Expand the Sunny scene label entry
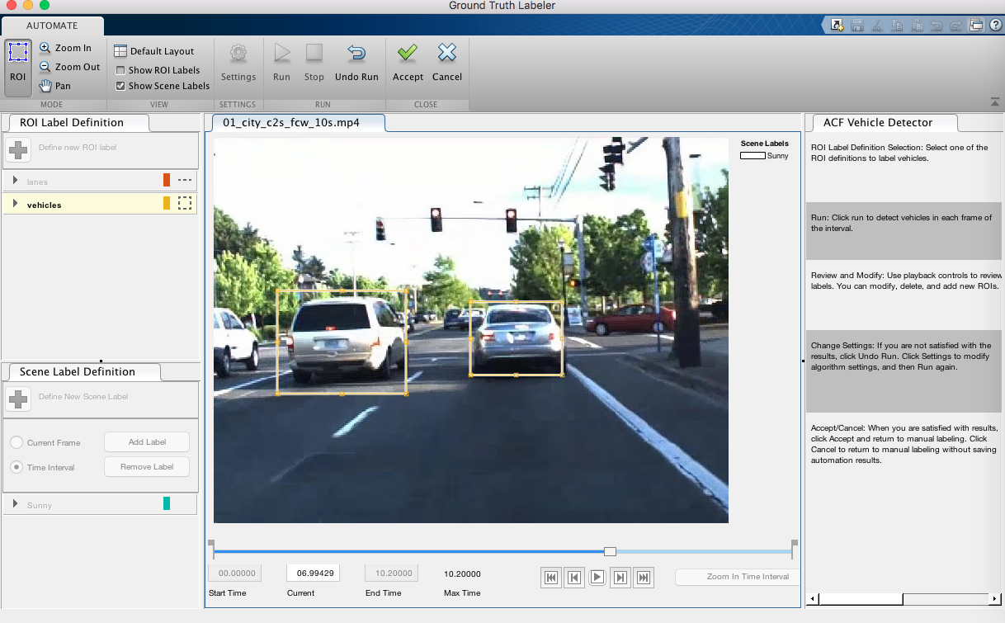This screenshot has width=1005, height=623. [16, 504]
